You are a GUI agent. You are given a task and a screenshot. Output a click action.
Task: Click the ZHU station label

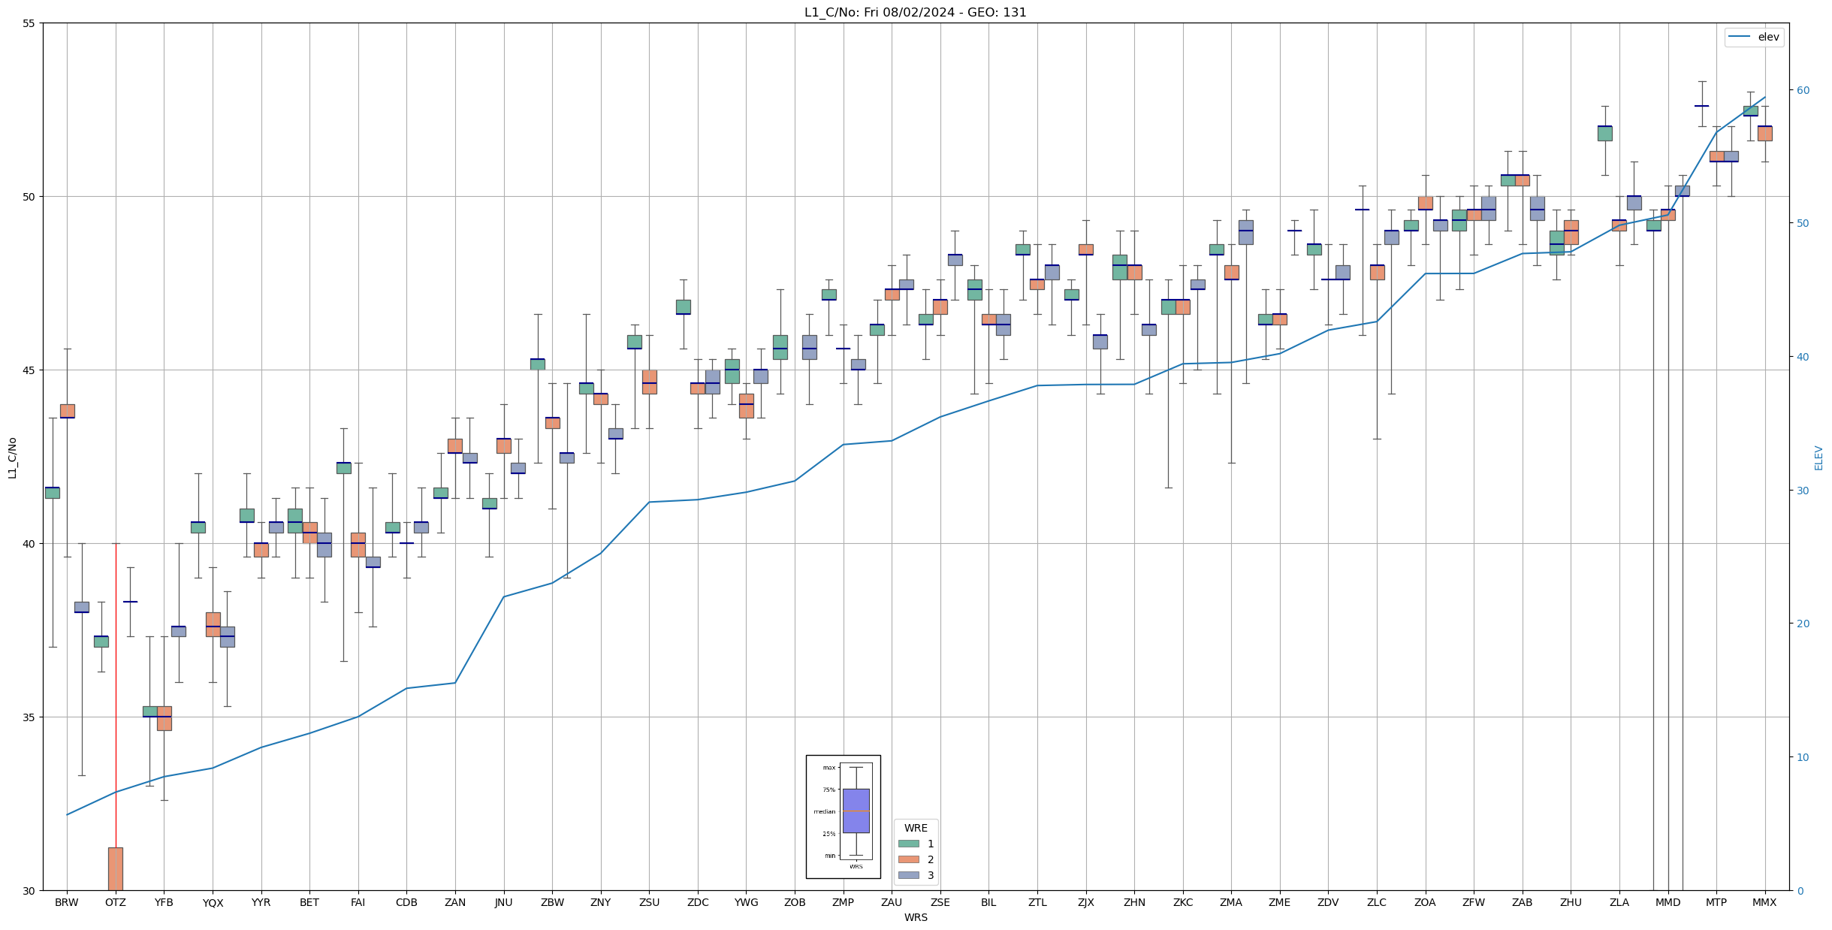(1571, 902)
